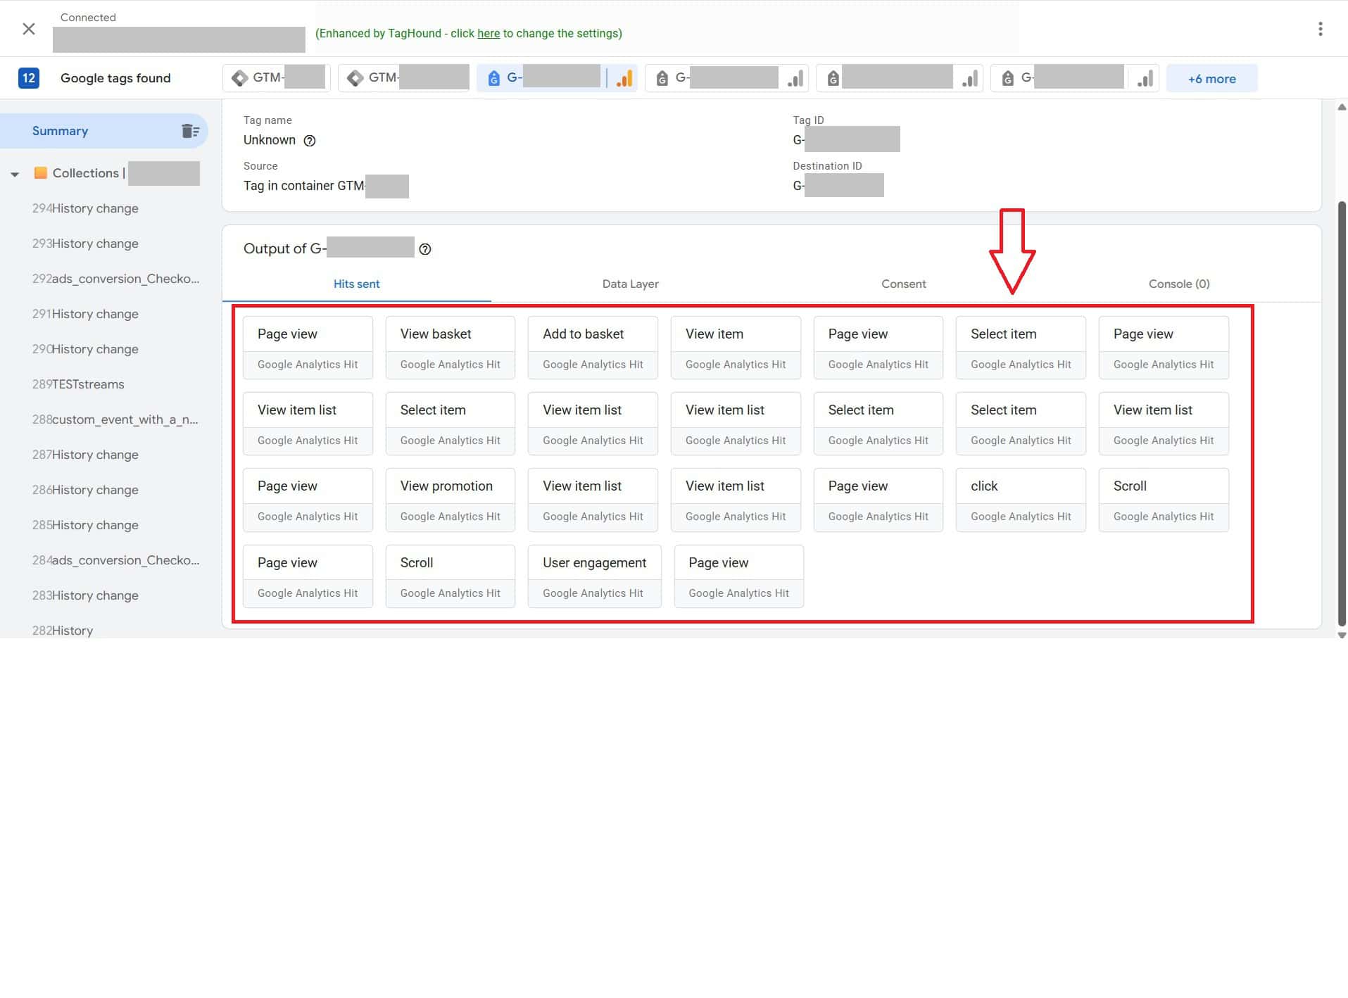Click the orange analytics bars icon on selected tag
Screen dimensions: 1348x998
coord(624,79)
